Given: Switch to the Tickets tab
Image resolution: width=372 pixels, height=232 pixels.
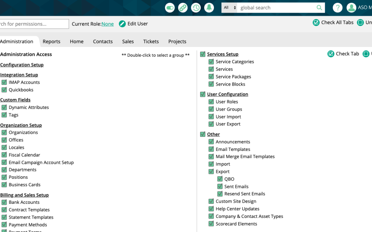Looking at the screenshot, I should 151,42.
